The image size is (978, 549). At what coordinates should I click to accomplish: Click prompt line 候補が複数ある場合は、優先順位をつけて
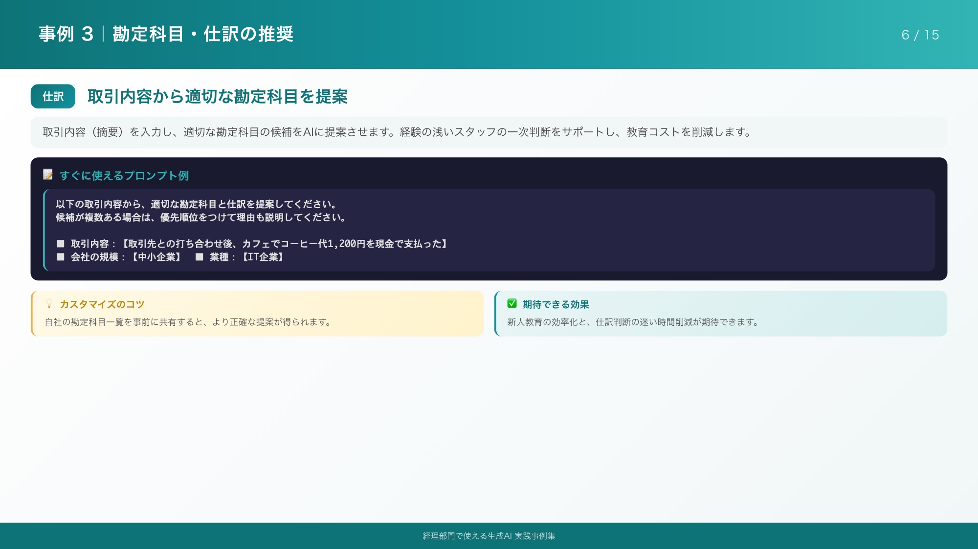point(201,217)
